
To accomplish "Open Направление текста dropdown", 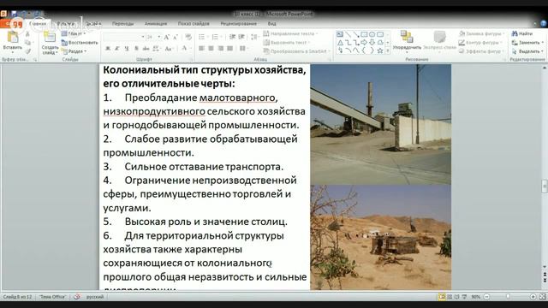I will pyautogui.click(x=291, y=33).
